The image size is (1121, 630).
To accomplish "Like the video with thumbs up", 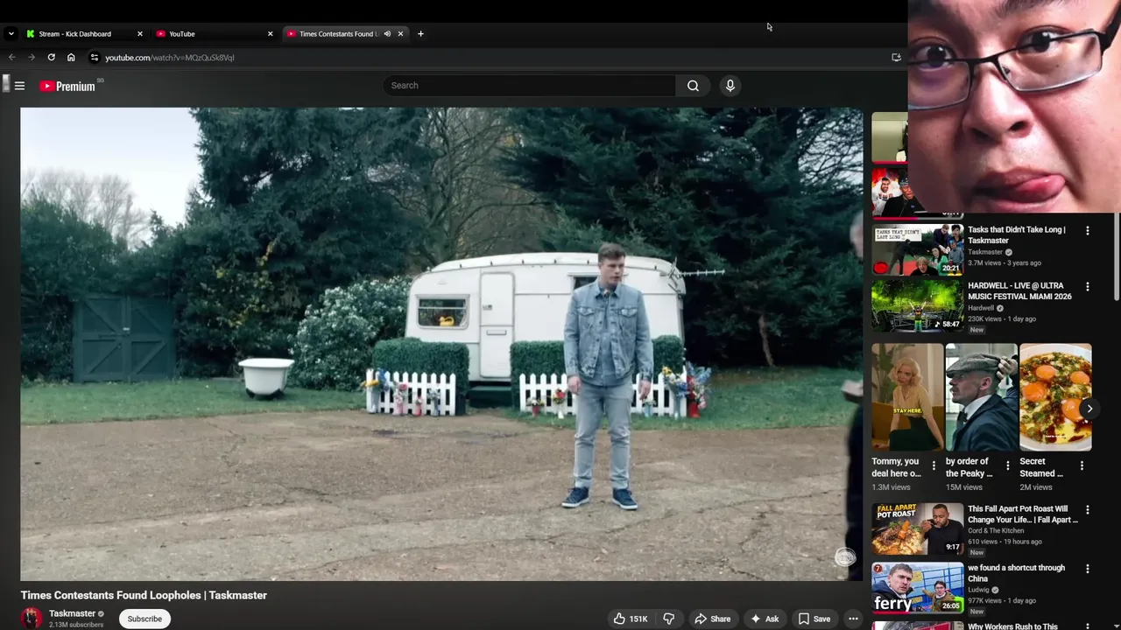I will click(x=630, y=619).
